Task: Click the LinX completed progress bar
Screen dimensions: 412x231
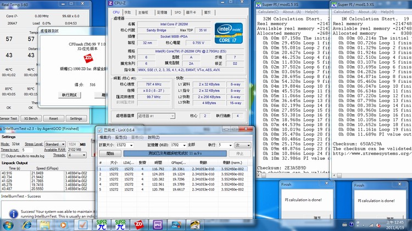Action: (175, 153)
